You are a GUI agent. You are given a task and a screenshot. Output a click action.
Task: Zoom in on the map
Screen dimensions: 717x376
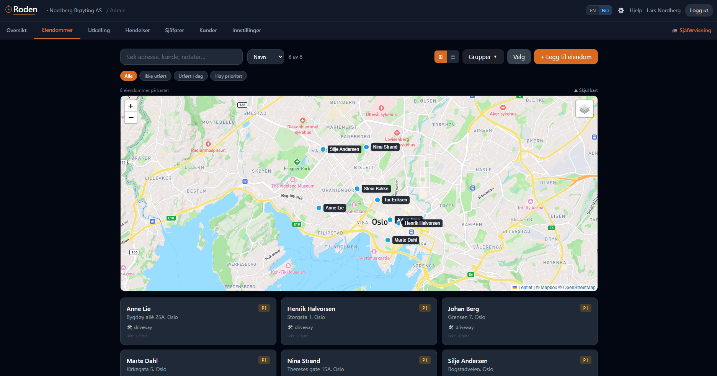(x=131, y=106)
